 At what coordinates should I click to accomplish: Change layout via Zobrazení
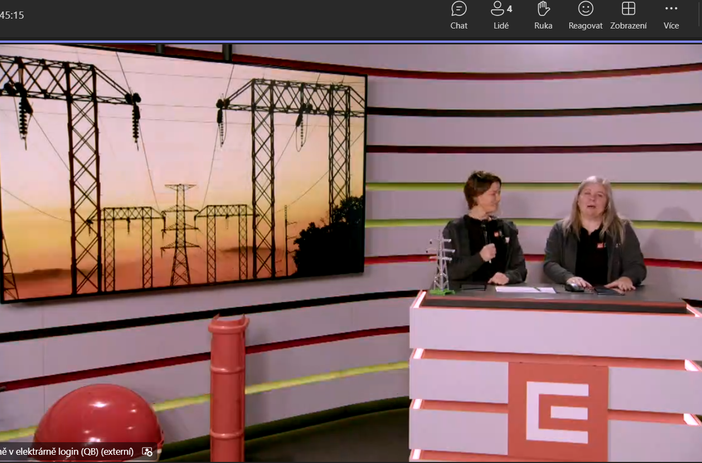click(x=629, y=15)
